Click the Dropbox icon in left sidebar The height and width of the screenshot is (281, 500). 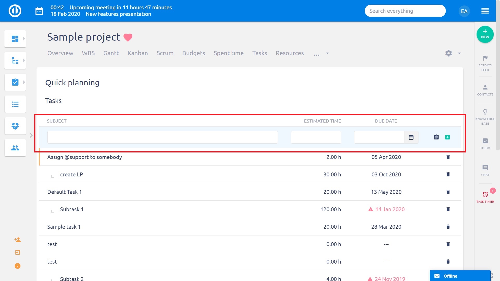(x=15, y=126)
